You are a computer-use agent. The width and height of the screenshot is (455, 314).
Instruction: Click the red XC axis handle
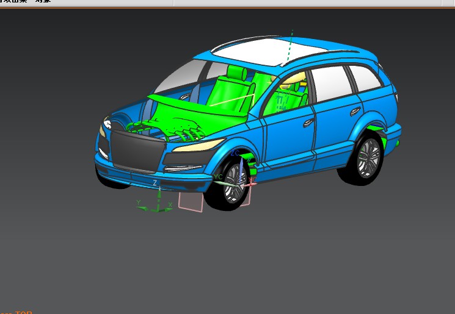250,183
